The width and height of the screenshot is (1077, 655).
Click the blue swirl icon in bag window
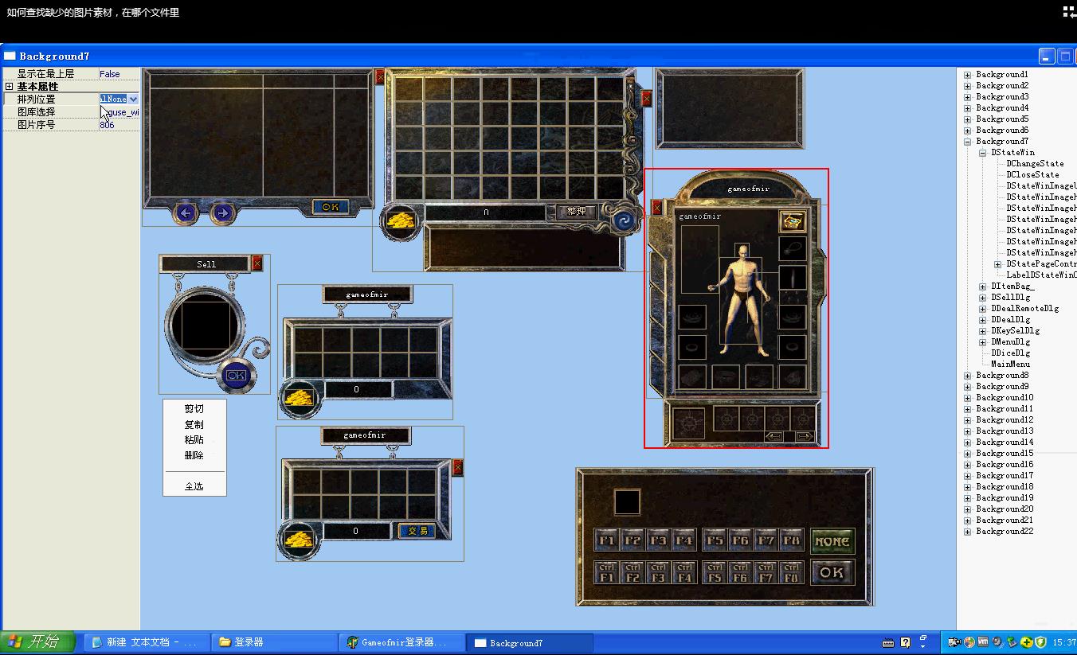pyautogui.click(x=625, y=220)
